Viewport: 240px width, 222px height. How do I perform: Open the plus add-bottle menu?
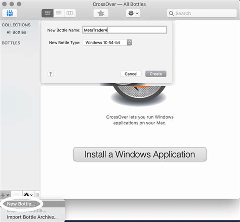[x=5, y=195]
